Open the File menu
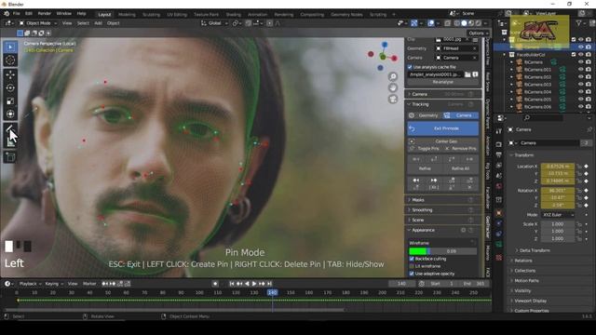This screenshot has height=335, width=596. pyautogui.click(x=17, y=14)
